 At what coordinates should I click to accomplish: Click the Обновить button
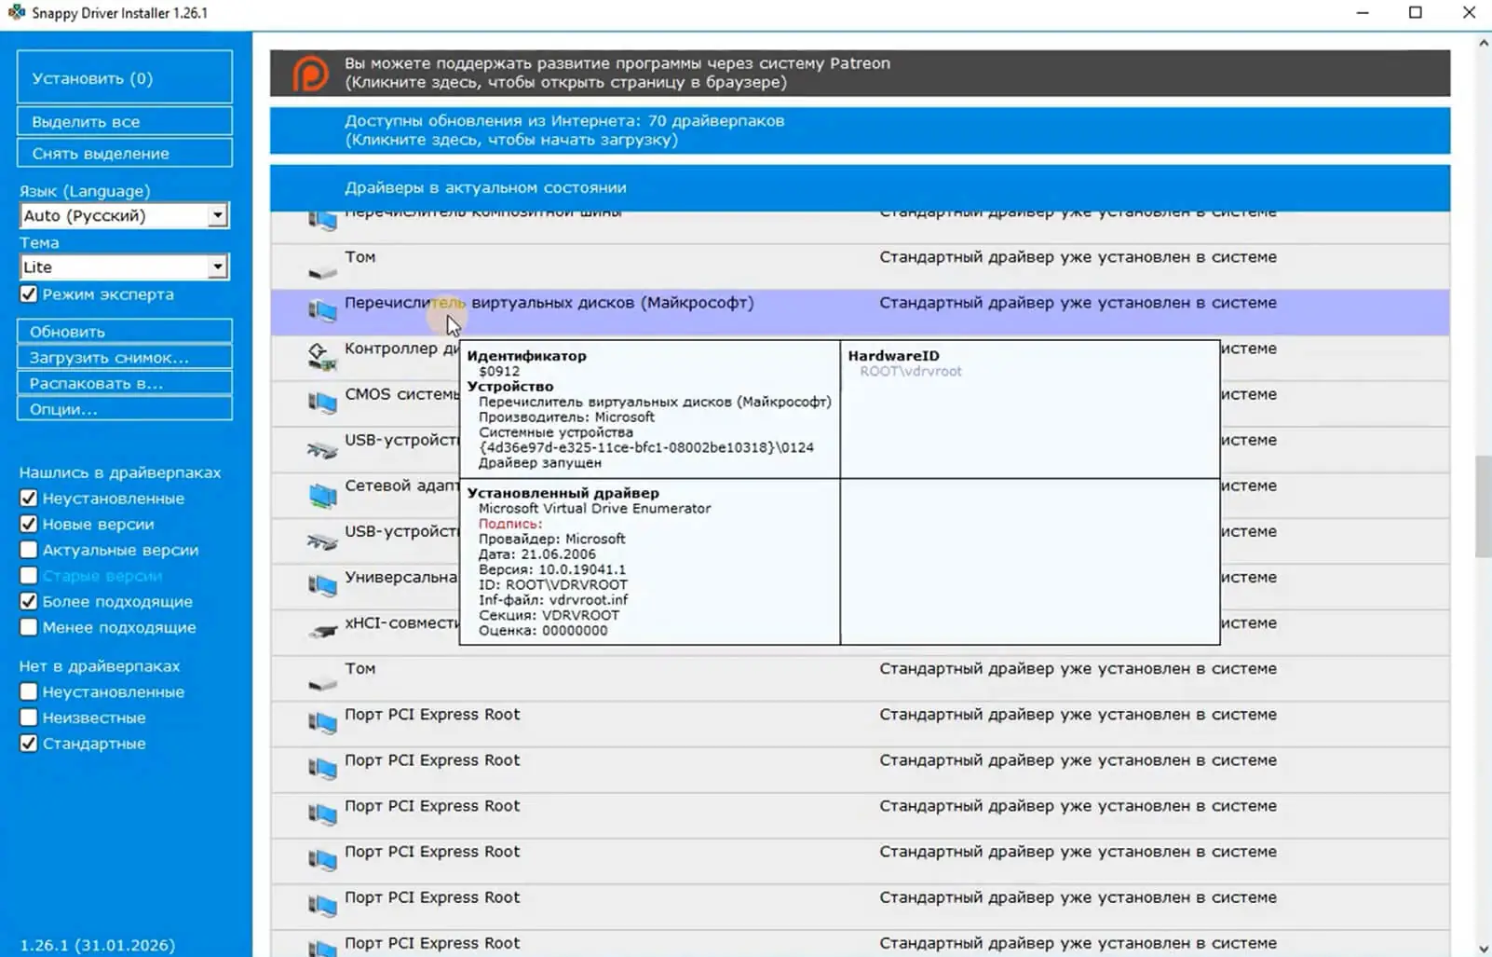[124, 331]
